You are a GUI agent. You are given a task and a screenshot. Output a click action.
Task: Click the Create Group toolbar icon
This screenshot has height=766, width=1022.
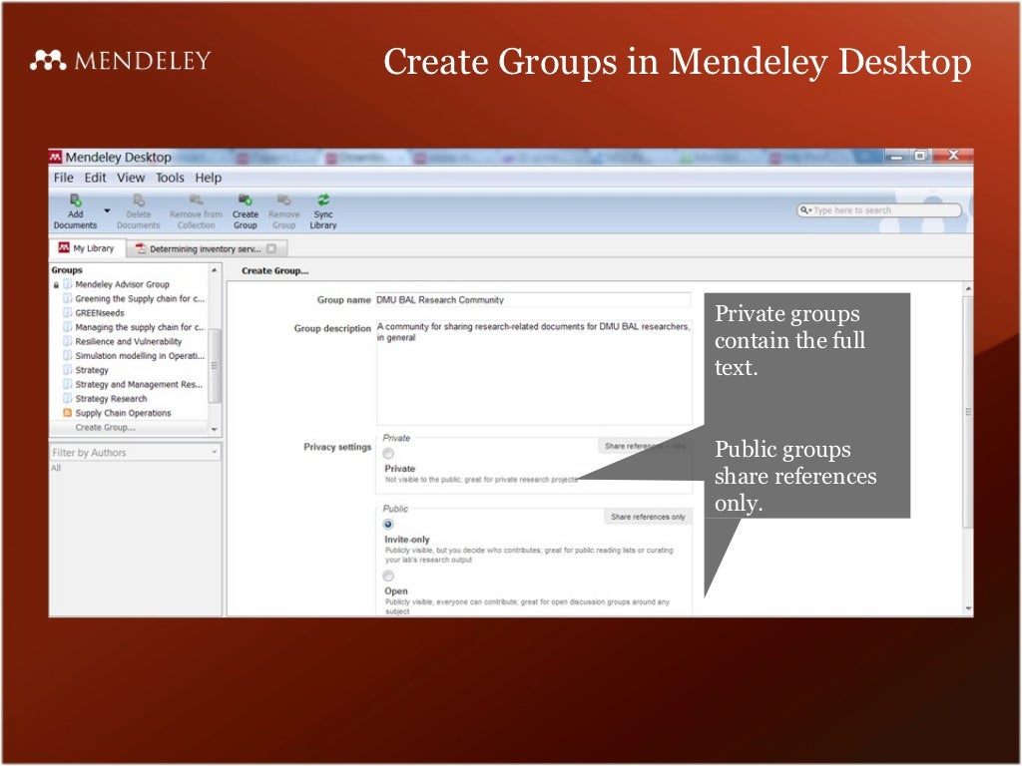pyautogui.click(x=246, y=199)
